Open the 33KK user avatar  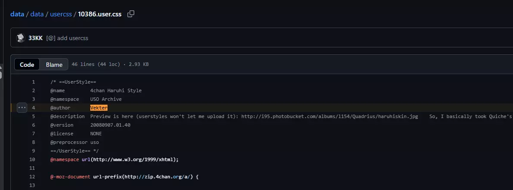21,38
